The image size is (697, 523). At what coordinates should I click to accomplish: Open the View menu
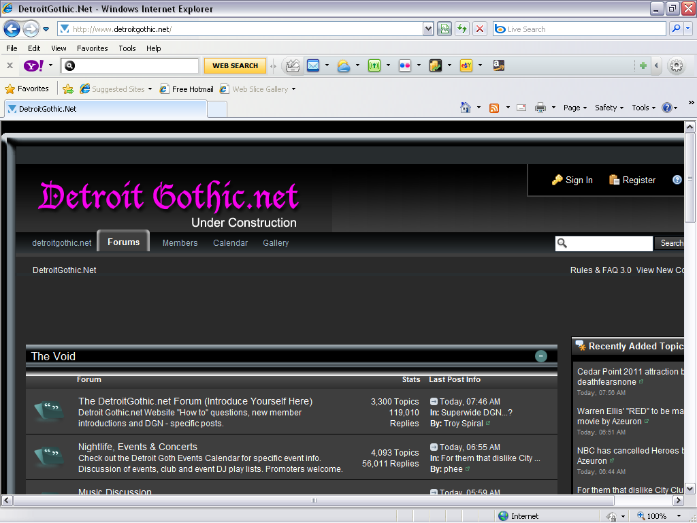pos(59,48)
